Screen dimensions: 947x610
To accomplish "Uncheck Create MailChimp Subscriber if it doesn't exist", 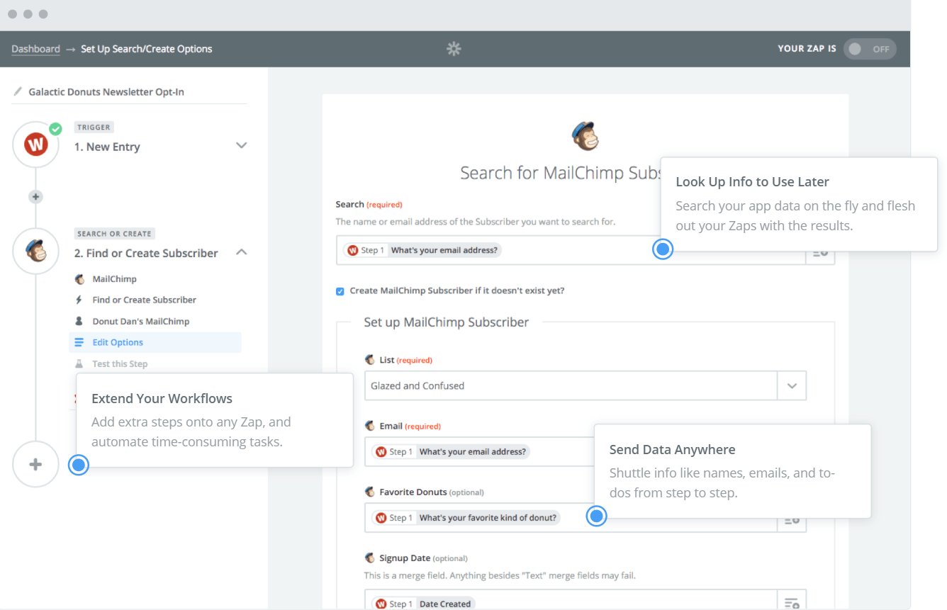I will tap(340, 291).
